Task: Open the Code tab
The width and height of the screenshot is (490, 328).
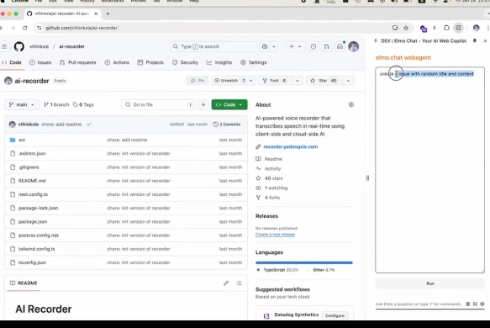Action: pyautogui.click(x=12, y=62)
